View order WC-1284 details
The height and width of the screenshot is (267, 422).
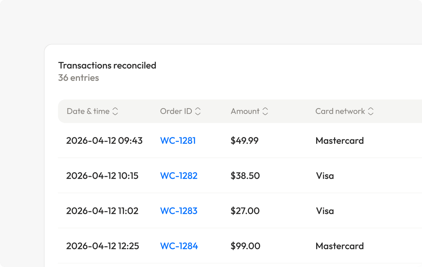179,246
